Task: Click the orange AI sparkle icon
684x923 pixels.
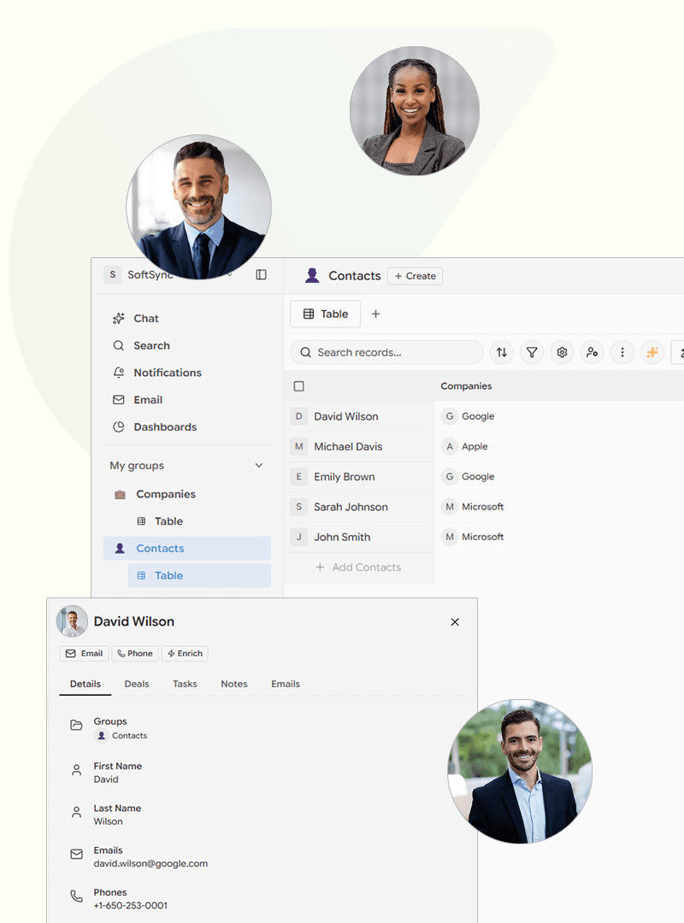Action: click(652, 352)
